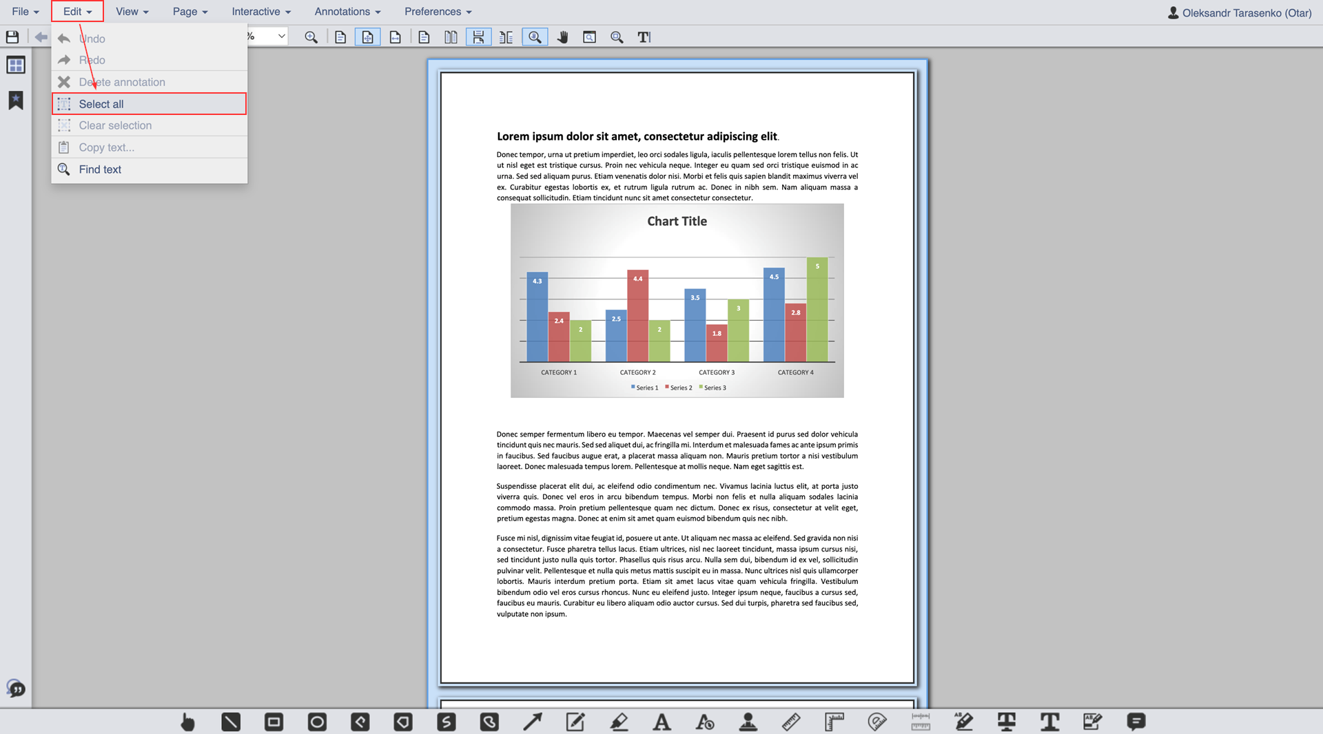Open the zoom percentage dropdown
The width and height of the screenshot is (1323, 734).
pos(281,36)
